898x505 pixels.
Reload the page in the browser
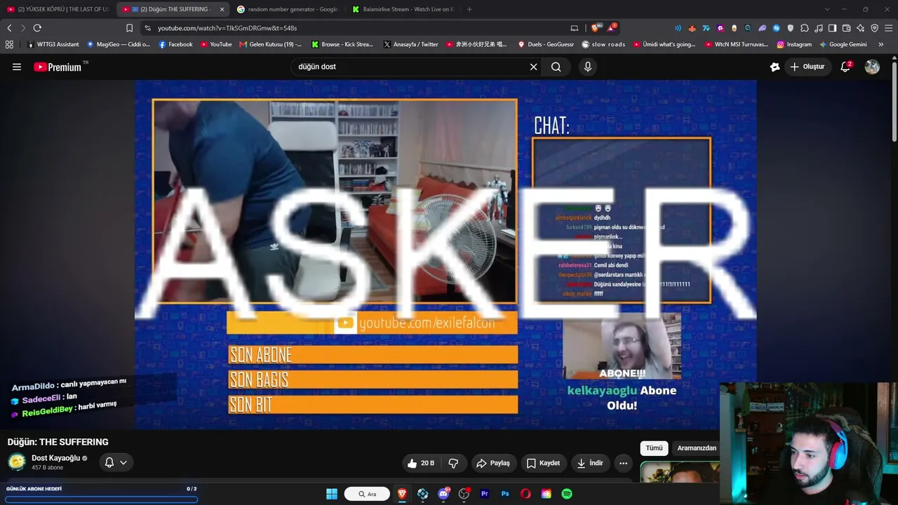coord(37,28)
